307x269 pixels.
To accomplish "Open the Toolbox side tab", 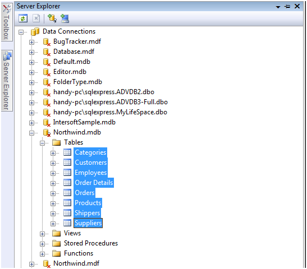I will click(7, 22).
